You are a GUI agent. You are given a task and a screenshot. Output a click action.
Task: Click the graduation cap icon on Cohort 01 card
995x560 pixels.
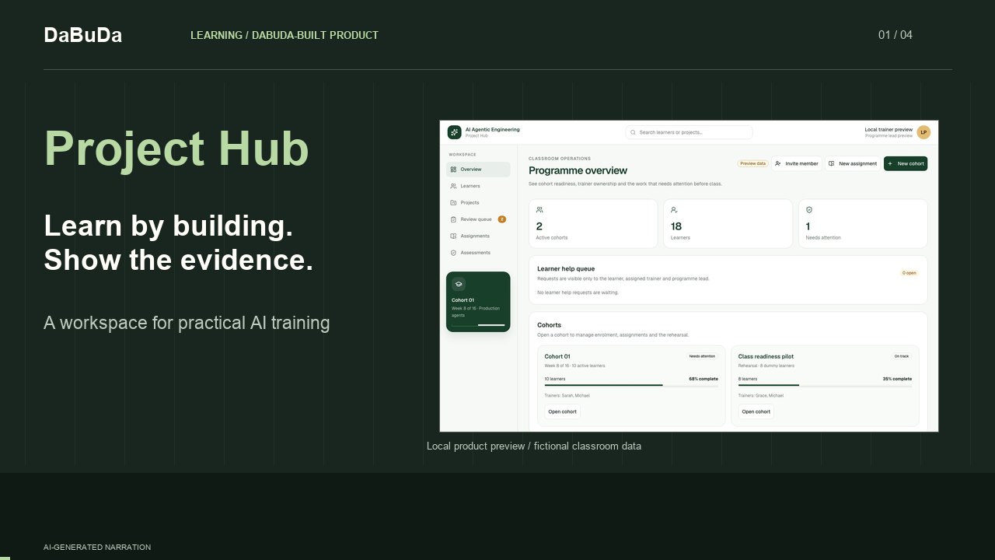pos(459,285)
